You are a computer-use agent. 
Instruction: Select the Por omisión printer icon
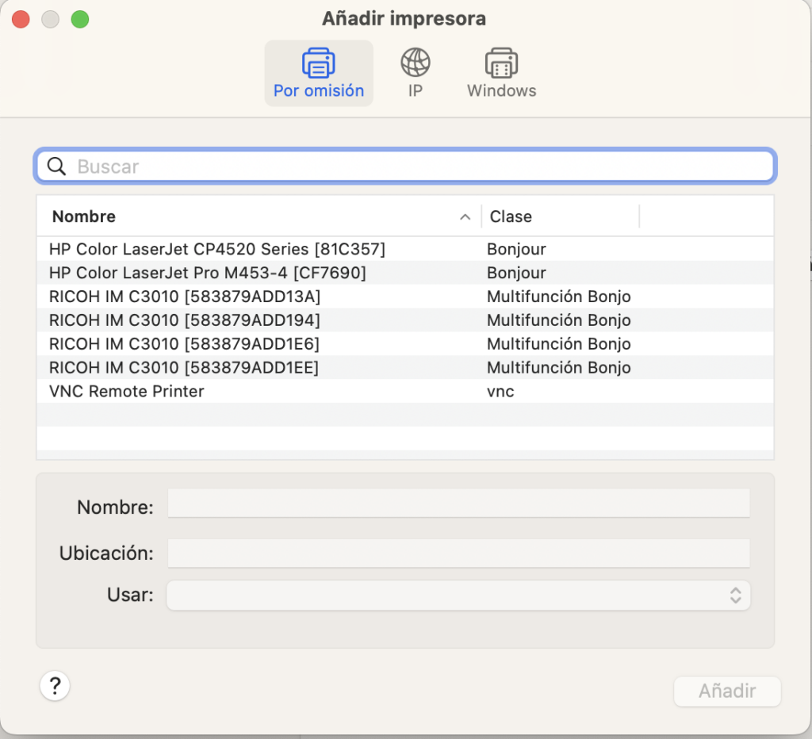pyautogui.click(x=318, y=63)
